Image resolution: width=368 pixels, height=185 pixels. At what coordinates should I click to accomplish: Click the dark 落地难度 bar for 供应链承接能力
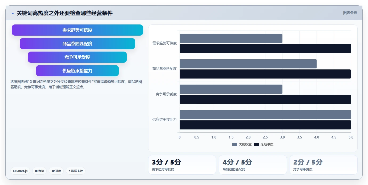[x=265, y=125]
